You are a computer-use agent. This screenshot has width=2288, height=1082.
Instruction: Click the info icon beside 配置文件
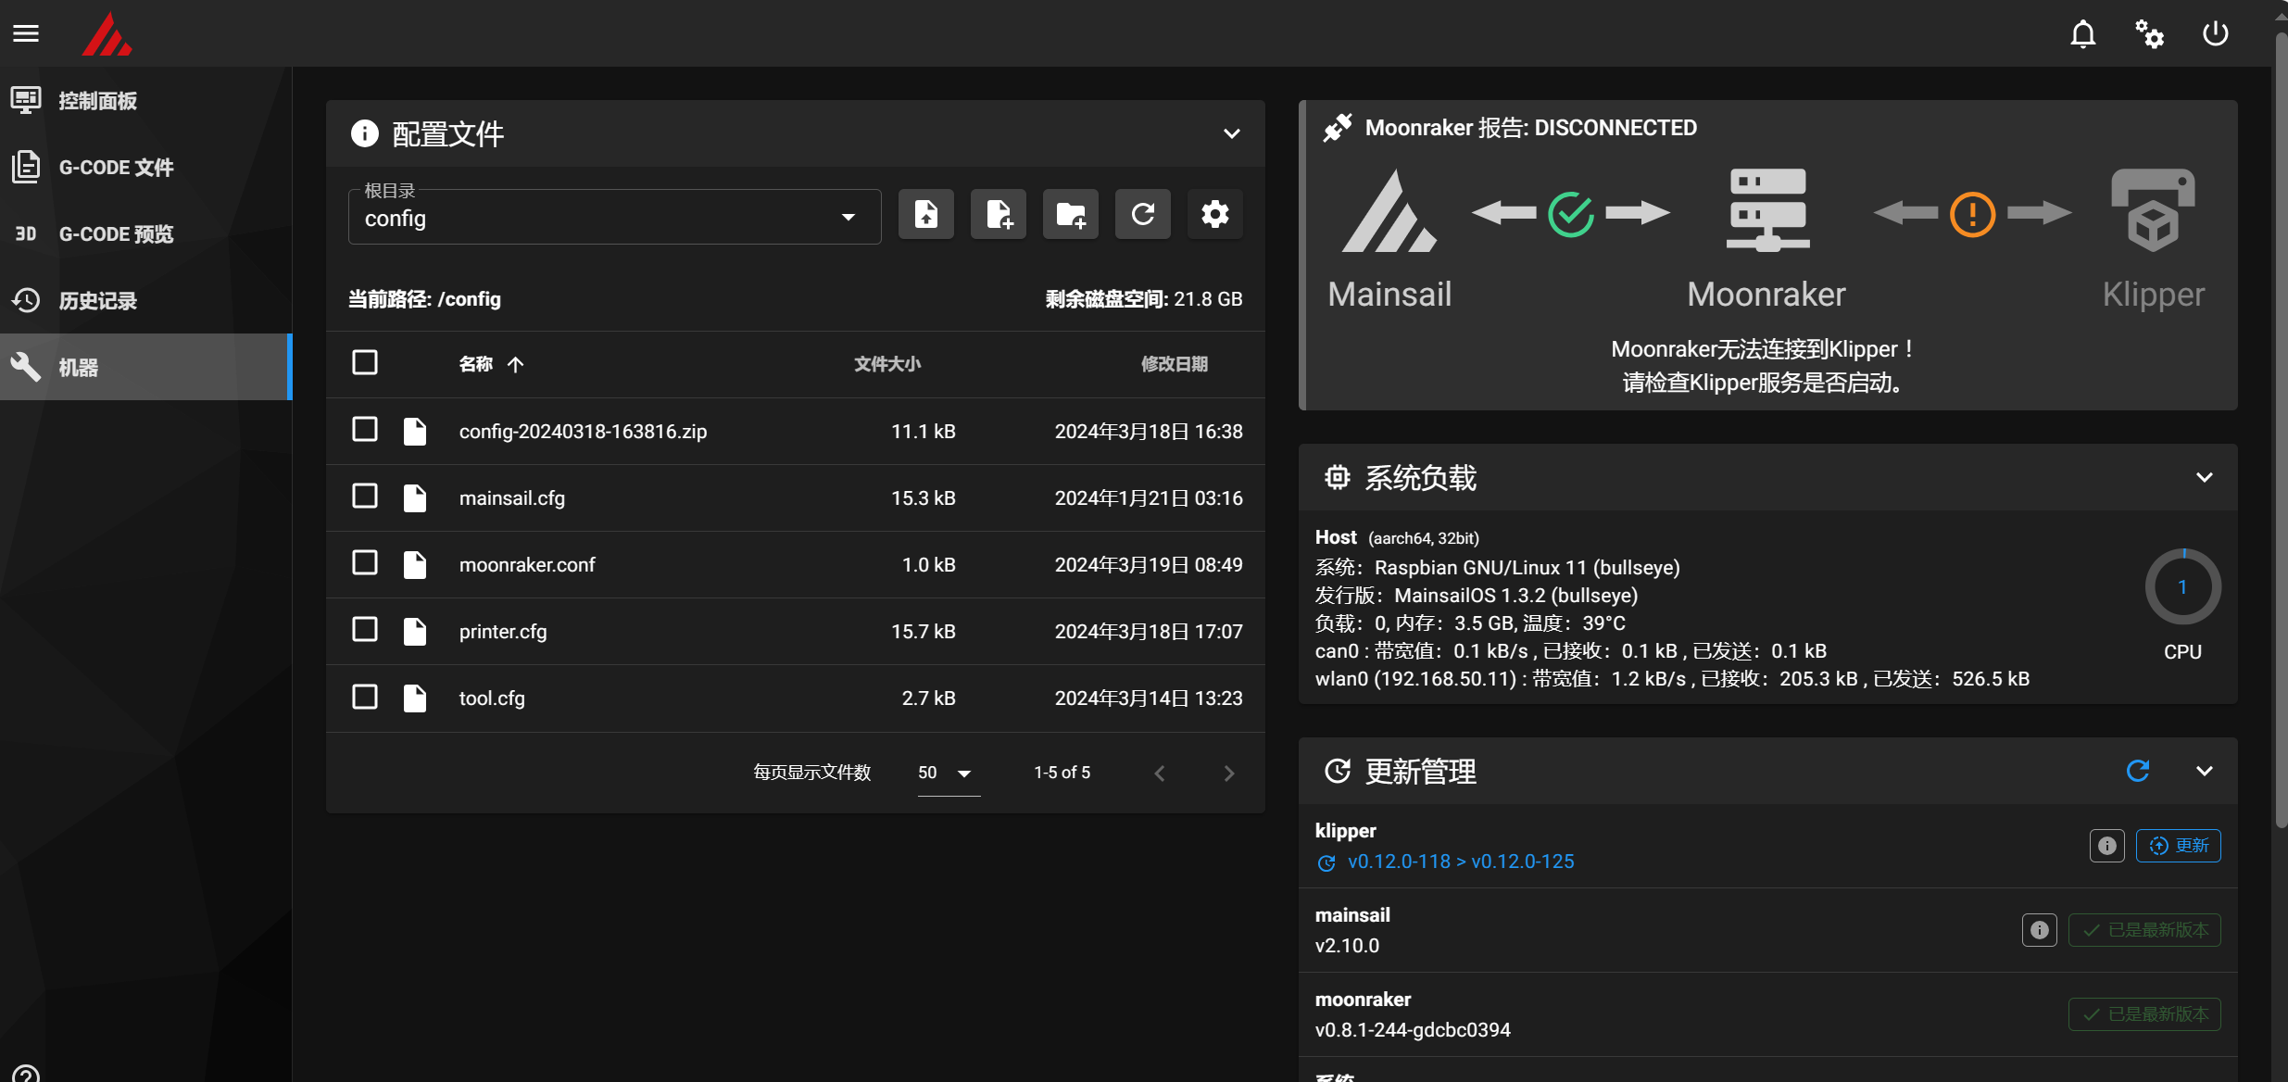coord(365,133)
